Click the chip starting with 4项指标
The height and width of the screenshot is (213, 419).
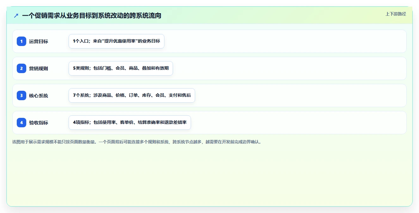pos(130,123)
